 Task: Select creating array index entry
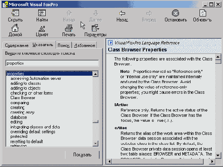22,112
